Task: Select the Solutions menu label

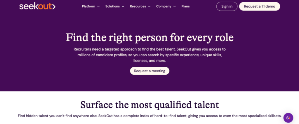Action: coord(112,6)
